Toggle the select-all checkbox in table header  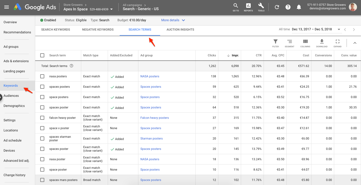click(x=42, y=55)
